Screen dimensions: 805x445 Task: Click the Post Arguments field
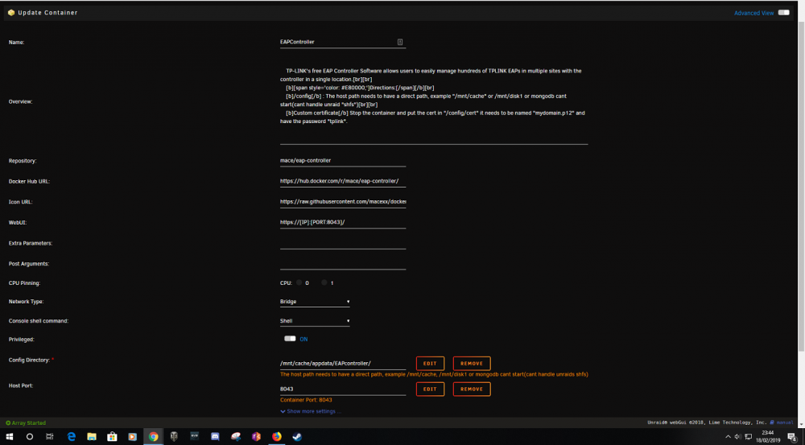342,263
